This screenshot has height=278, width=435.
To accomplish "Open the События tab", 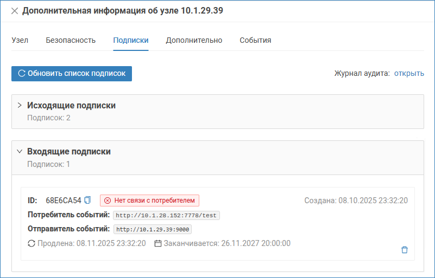I will [x=255, y=40].
